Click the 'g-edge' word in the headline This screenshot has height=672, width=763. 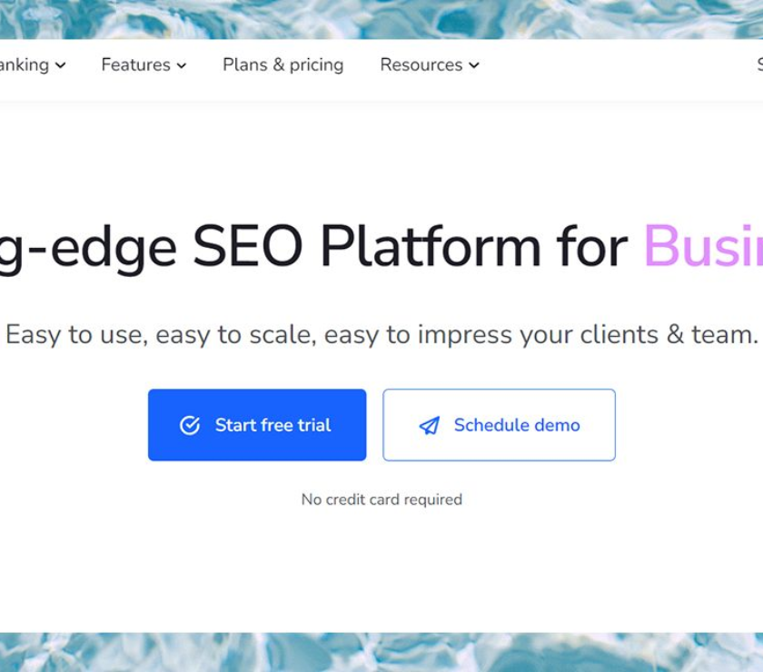coord(89,246)
